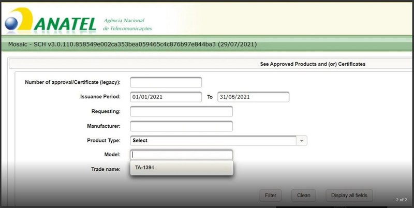Screen dimensions: 414x208
Task: Click Display all fields button
Action: (x=349, y=196)
